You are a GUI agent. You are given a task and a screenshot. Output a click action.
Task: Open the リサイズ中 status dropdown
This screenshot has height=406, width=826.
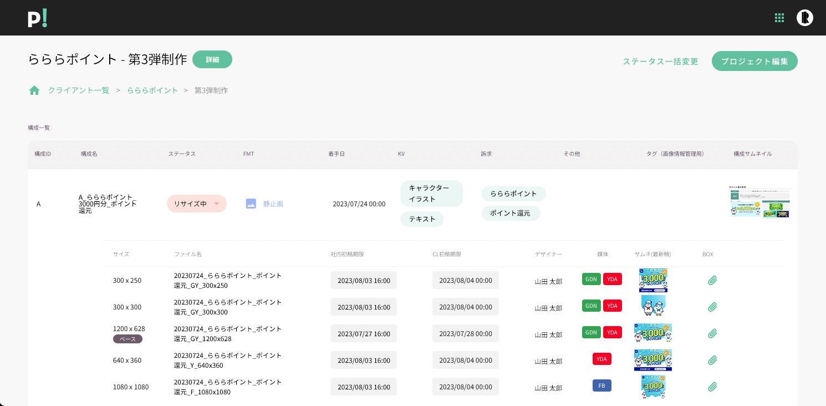click(197, 204)
